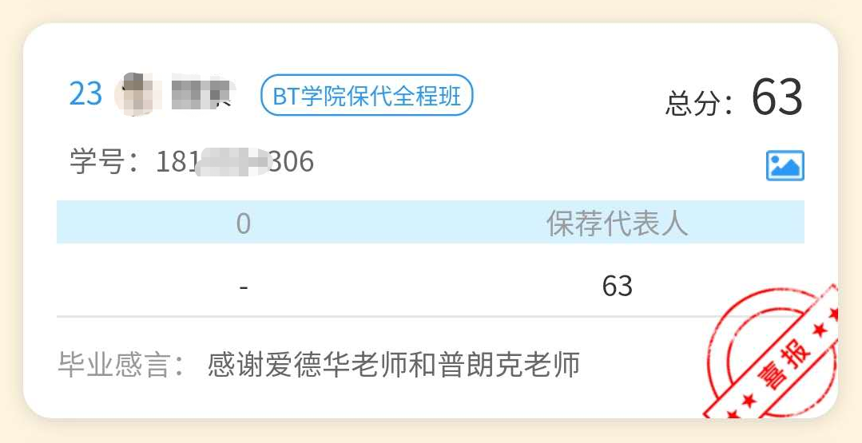Click the blurred middle of student ID
This screenshot has height=443, width=862.
click(232, 162)
